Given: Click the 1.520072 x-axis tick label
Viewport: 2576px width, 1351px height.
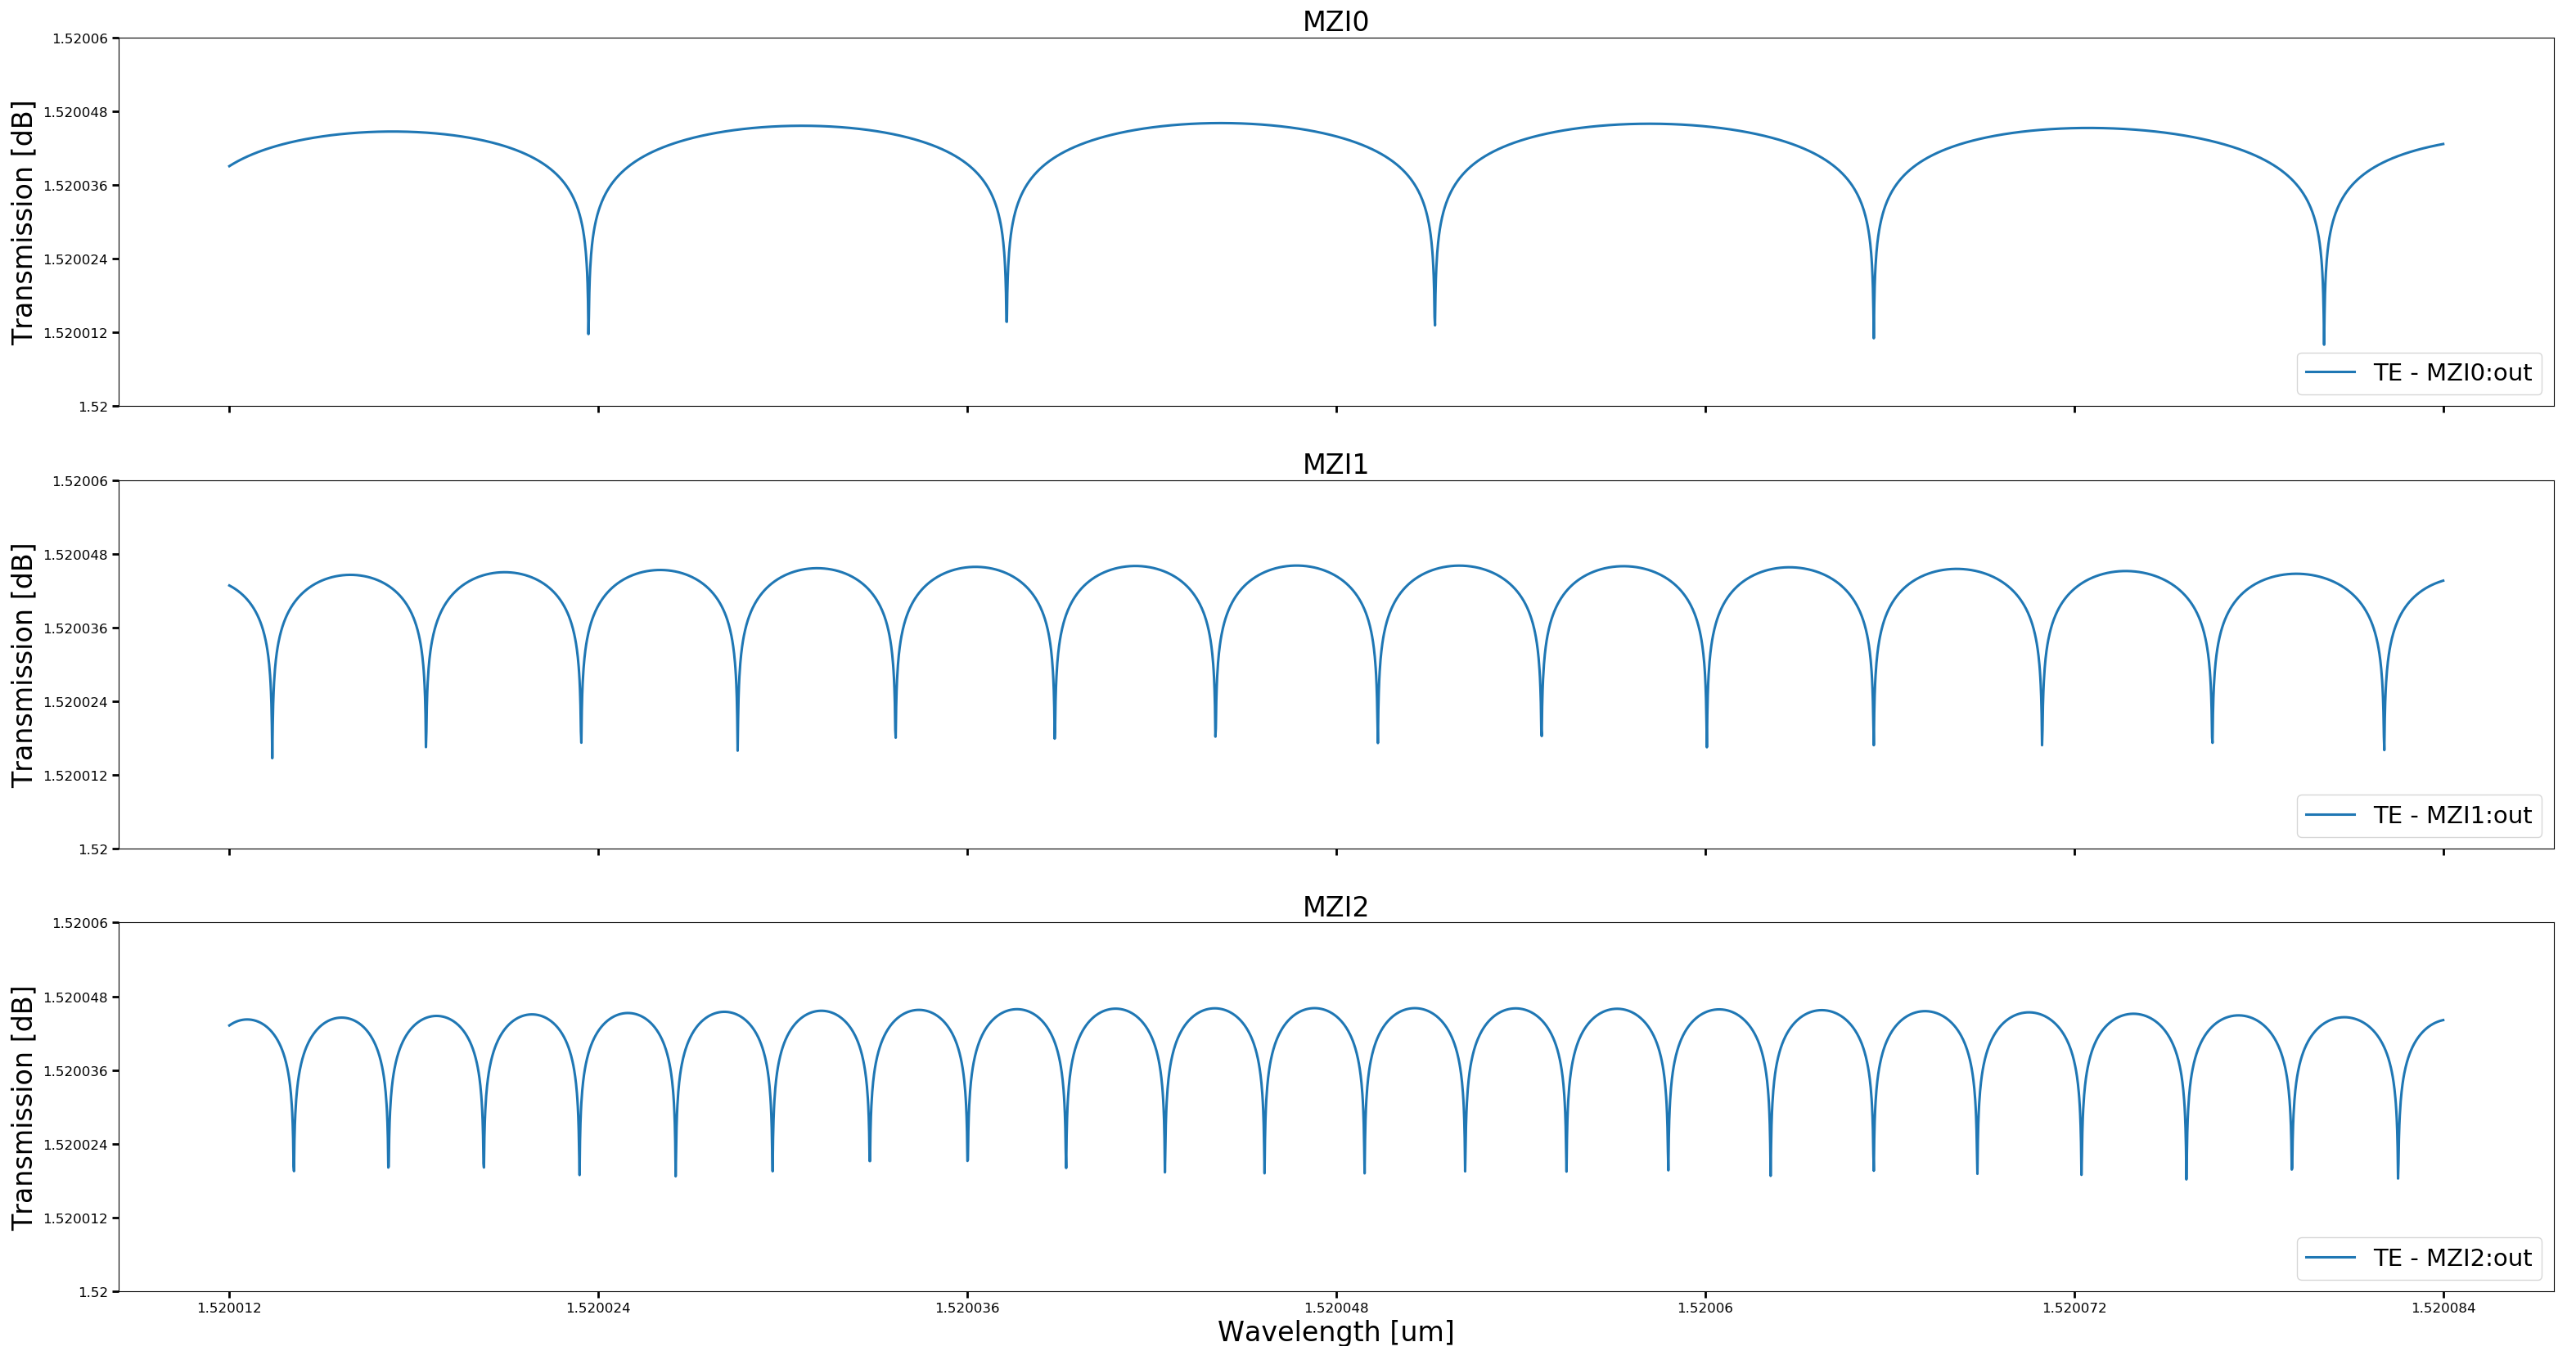Looking at the screenshot, I should click(x=2074, y=1307).
